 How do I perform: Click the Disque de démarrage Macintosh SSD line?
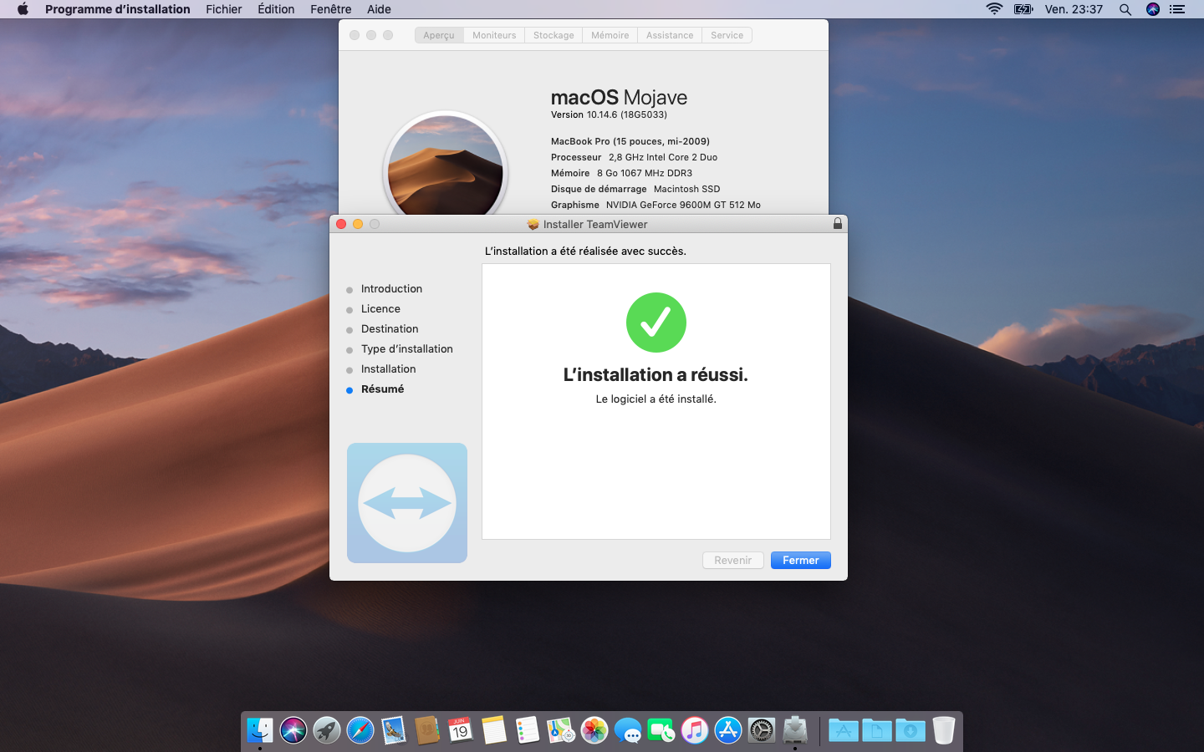pos(635,189)
